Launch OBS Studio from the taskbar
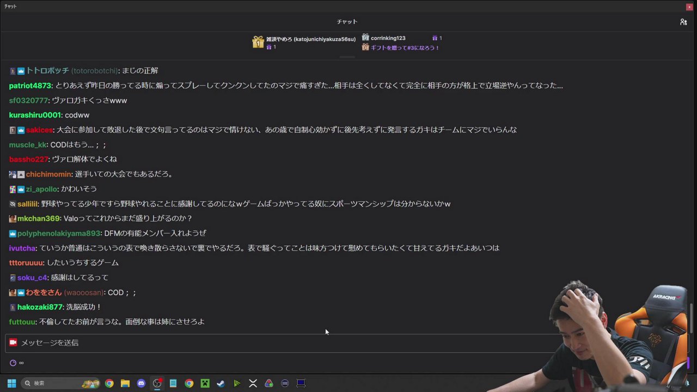 157,383
